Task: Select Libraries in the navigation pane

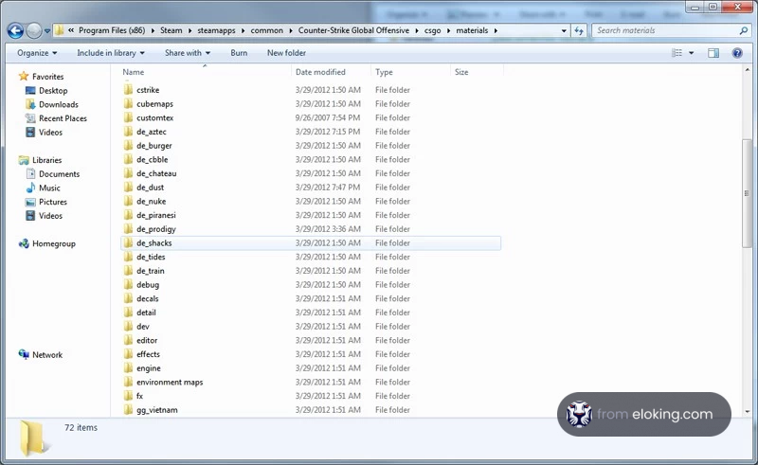Action: tap(40, 160)
